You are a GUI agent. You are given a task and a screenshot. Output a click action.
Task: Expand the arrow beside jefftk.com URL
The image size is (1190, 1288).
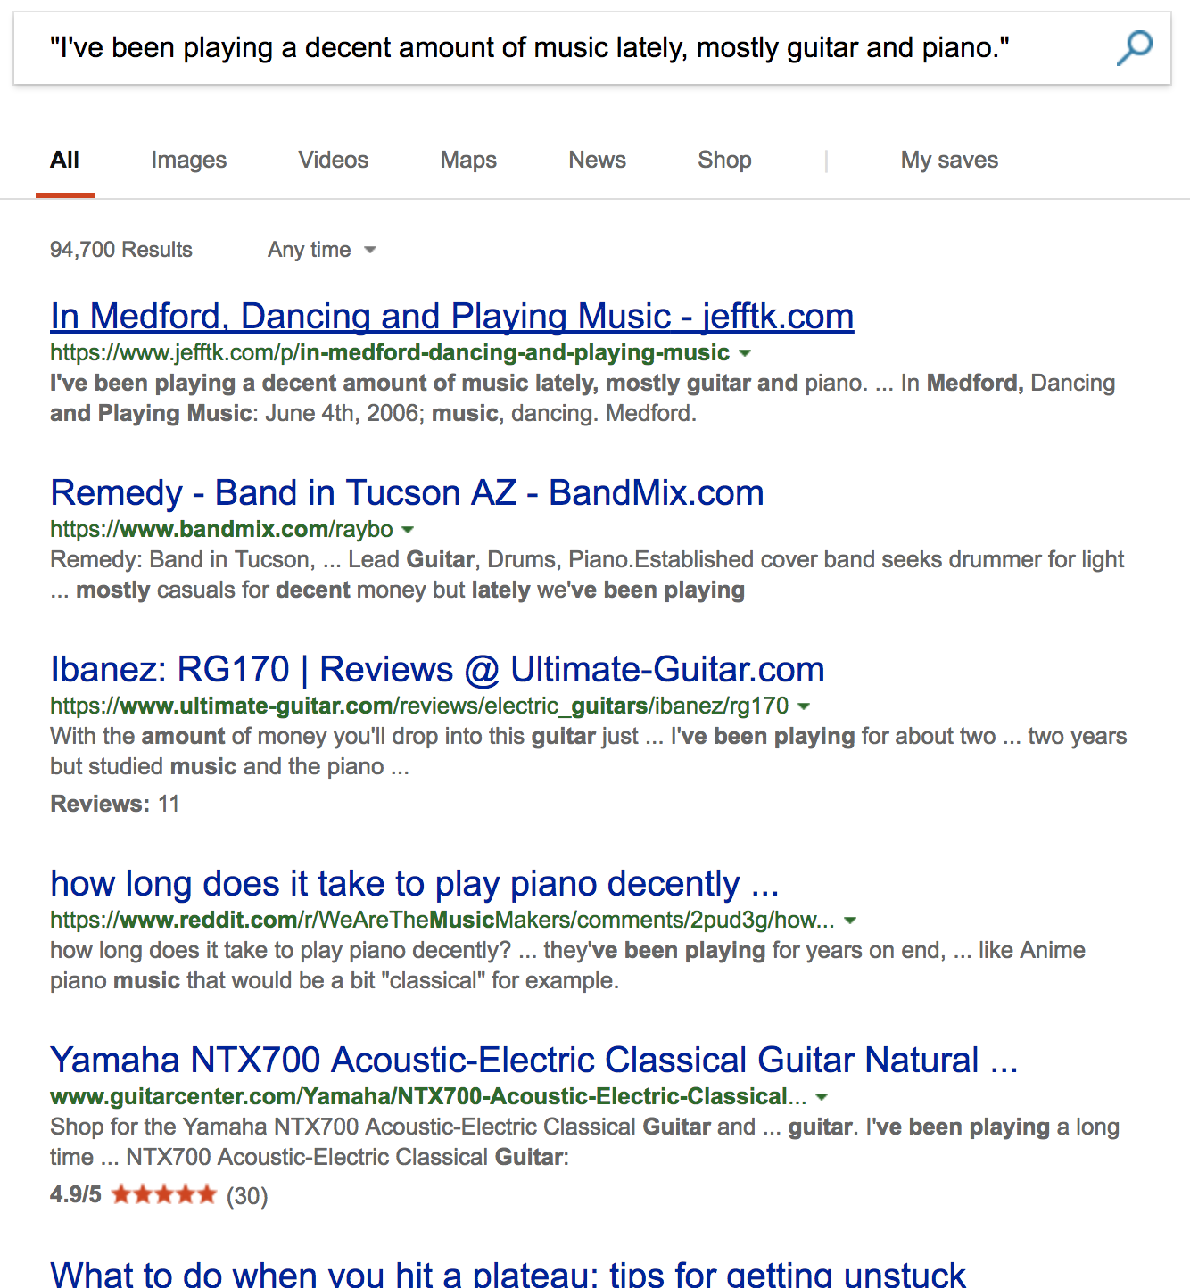tap(746, 353)
